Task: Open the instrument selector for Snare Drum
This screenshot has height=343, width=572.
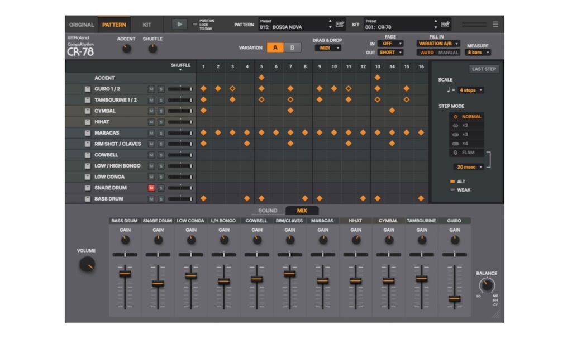Action: pos(88,188)
